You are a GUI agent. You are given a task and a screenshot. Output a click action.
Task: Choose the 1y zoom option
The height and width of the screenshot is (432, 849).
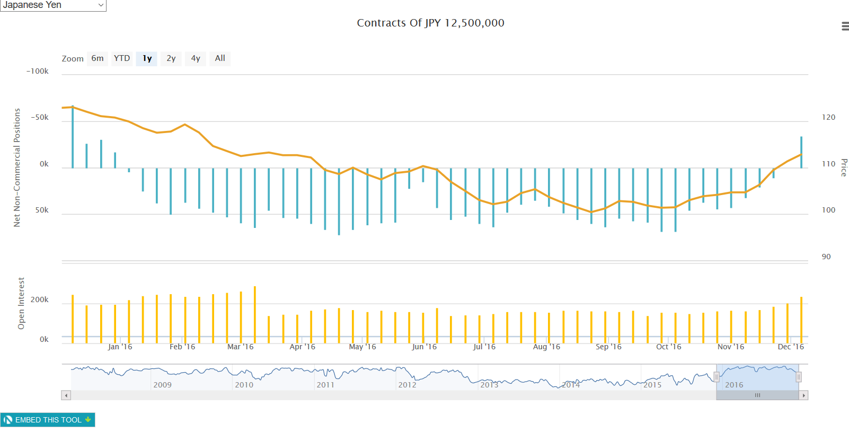point(147,58)
